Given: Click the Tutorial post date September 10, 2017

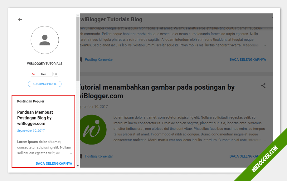Looking at the screenshot, I should pos(94,107).
